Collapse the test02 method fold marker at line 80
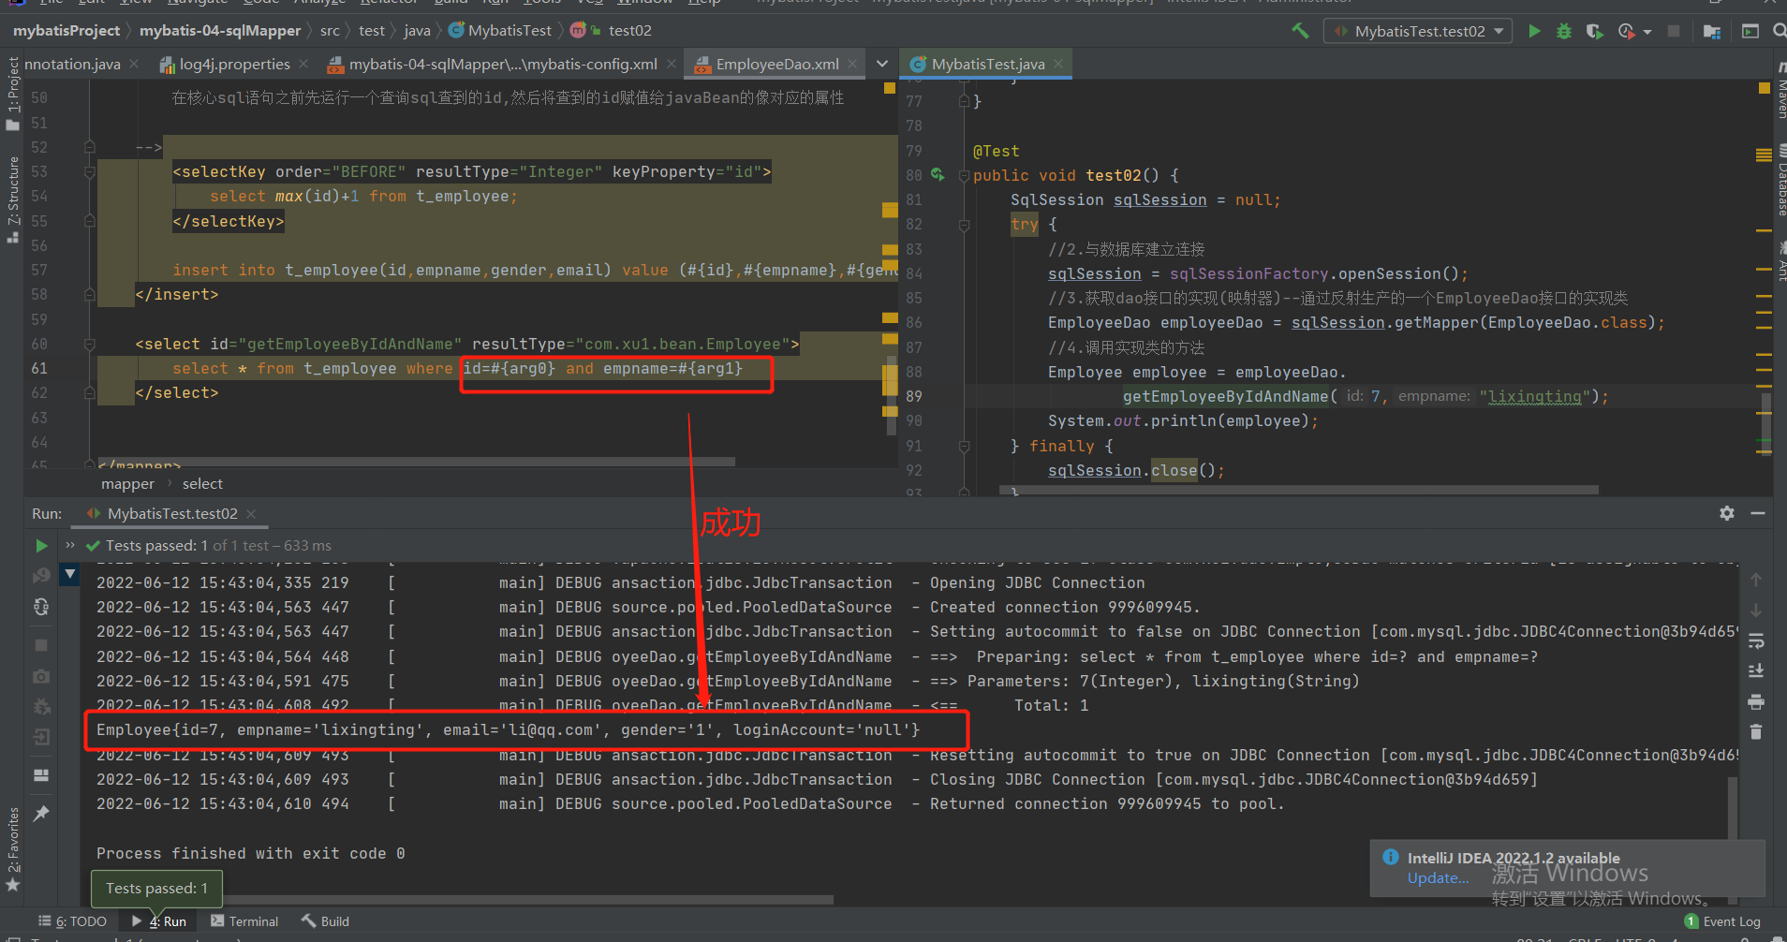This screenshot has height=942, width=1787. tap(963, 175)
